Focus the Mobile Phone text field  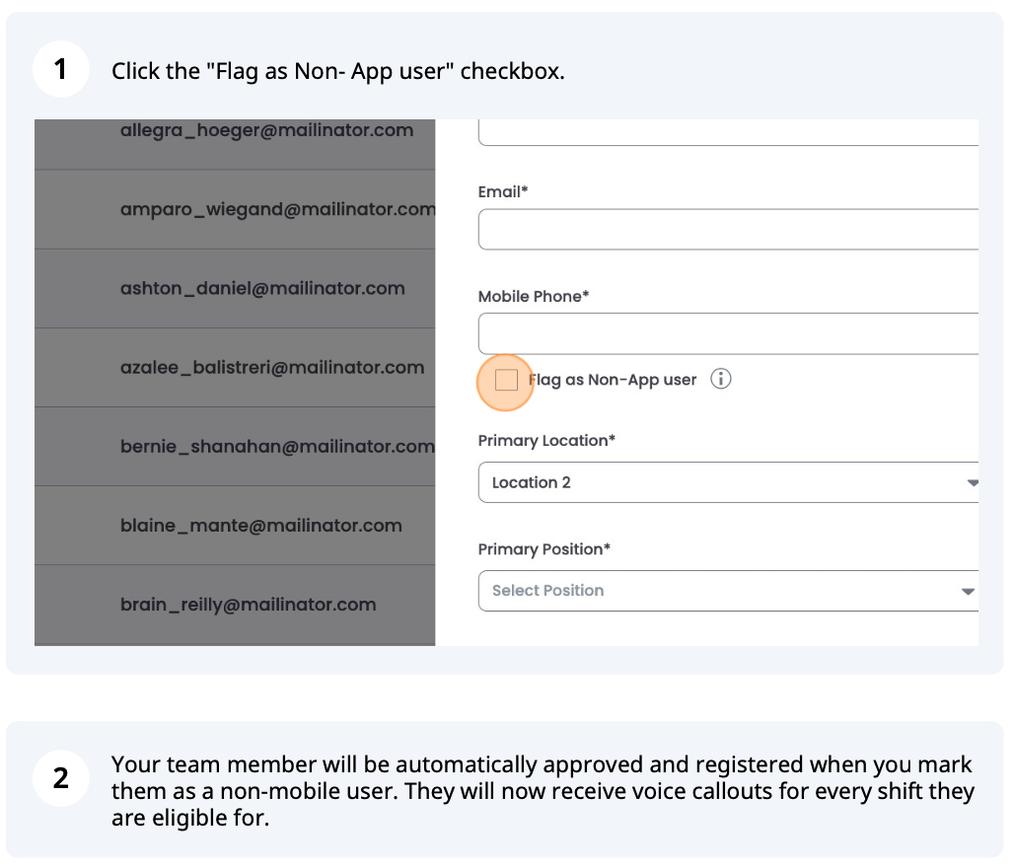728,333
